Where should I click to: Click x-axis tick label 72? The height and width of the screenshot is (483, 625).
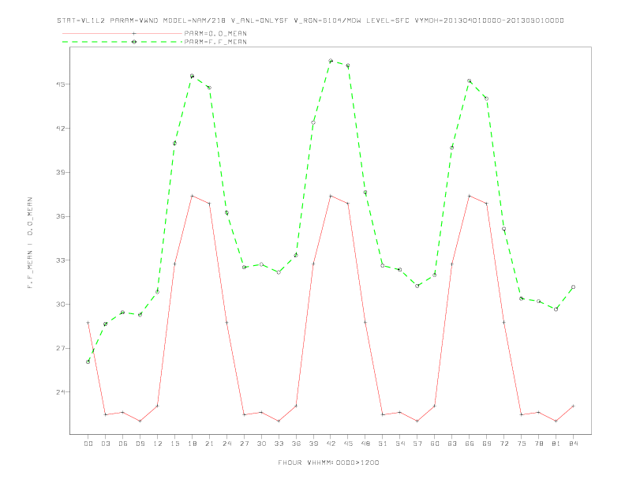(503, 444)
